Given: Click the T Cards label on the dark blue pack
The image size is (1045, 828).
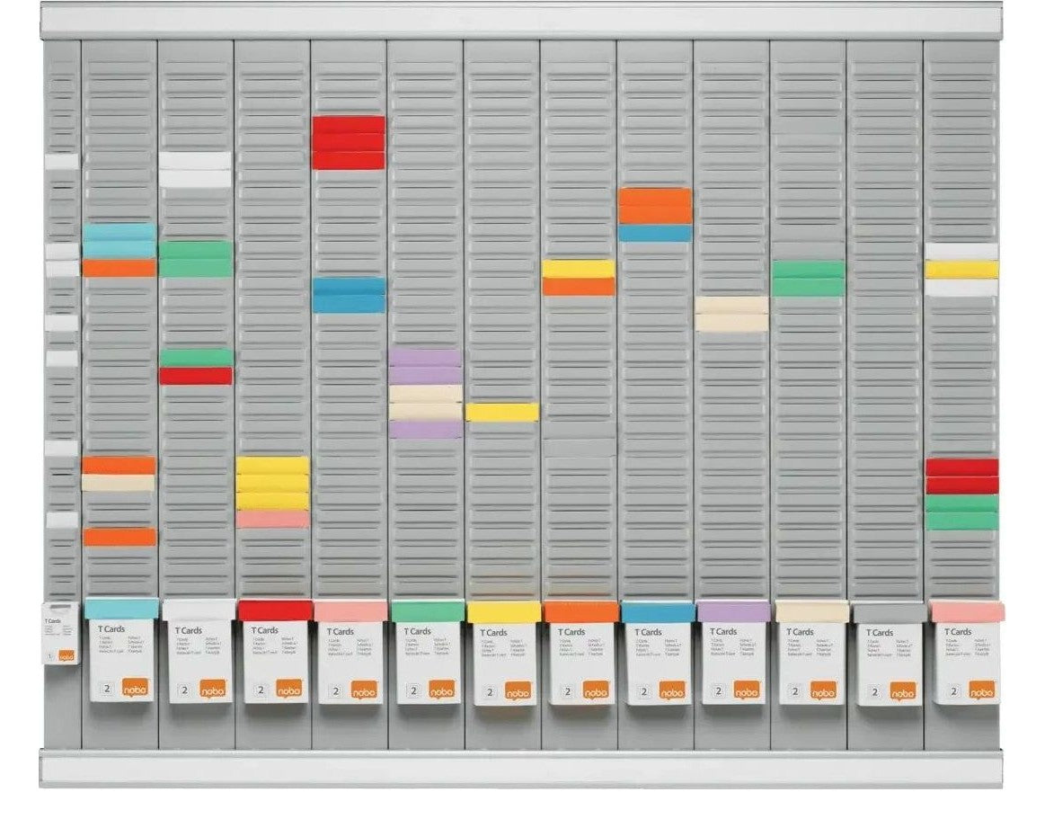Looking at the screenshot, I should click(648, 631).
